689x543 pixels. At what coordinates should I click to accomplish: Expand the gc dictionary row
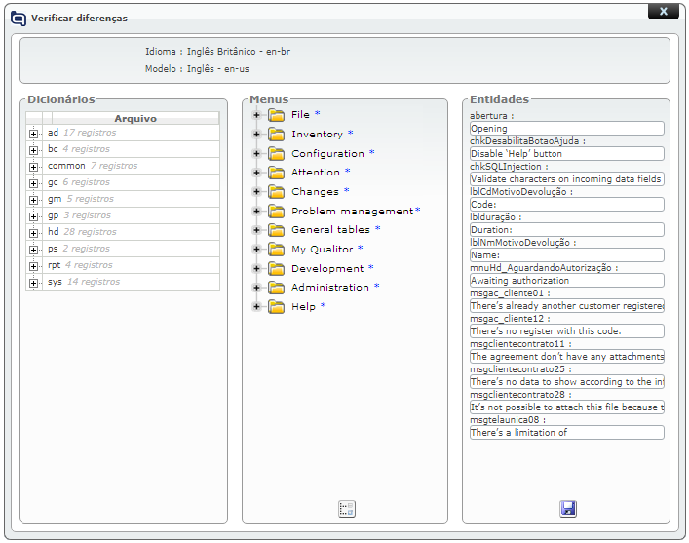[33, 183]
